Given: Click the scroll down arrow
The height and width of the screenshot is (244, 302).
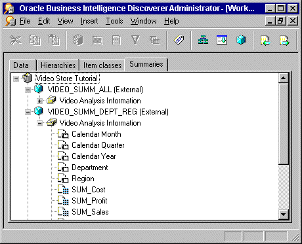Looking at the screenshot, I should click(x=284, y=214).
